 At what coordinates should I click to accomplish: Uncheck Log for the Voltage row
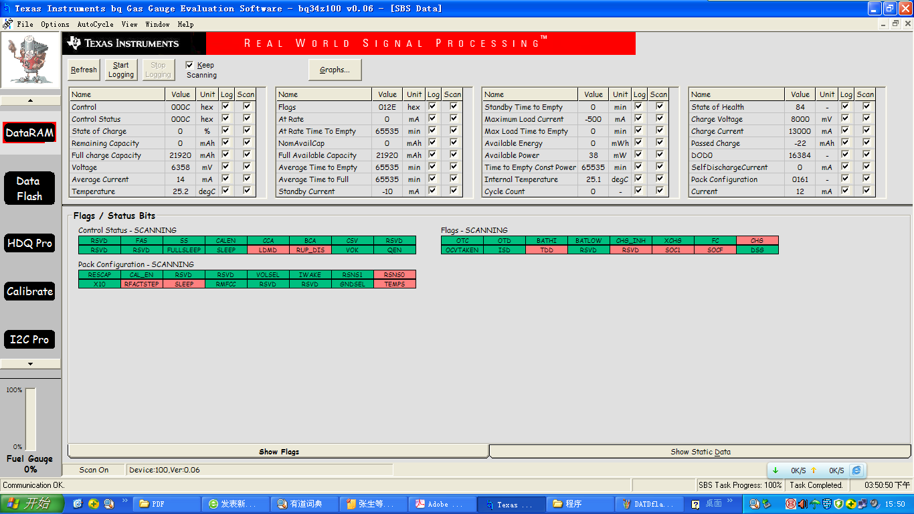[x=226, y=167]
